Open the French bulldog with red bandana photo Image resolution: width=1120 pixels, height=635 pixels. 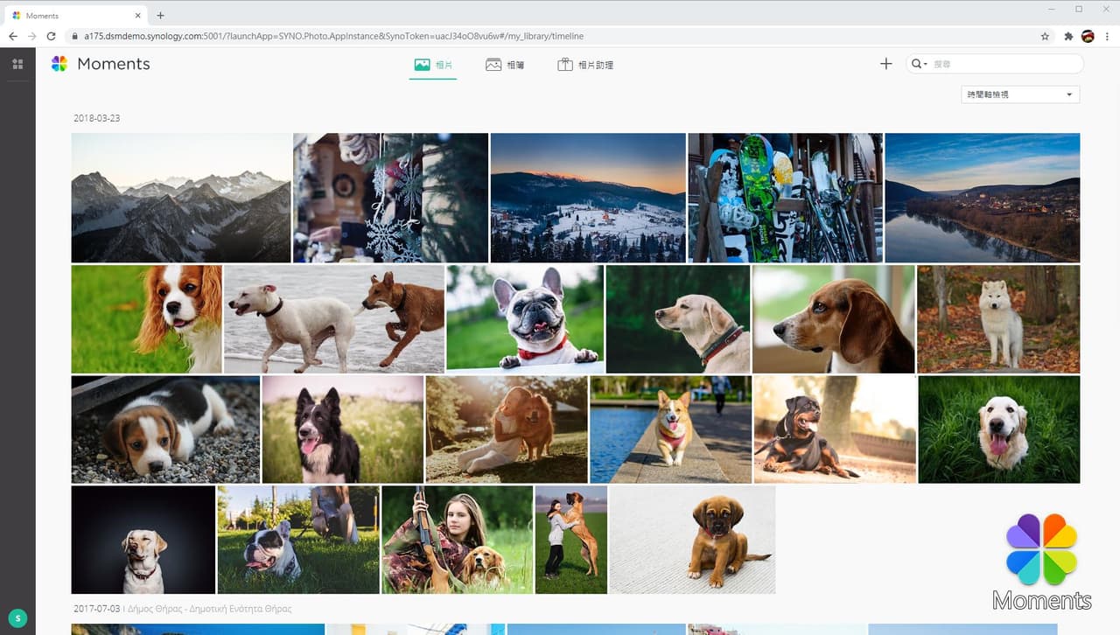(525, 319)
